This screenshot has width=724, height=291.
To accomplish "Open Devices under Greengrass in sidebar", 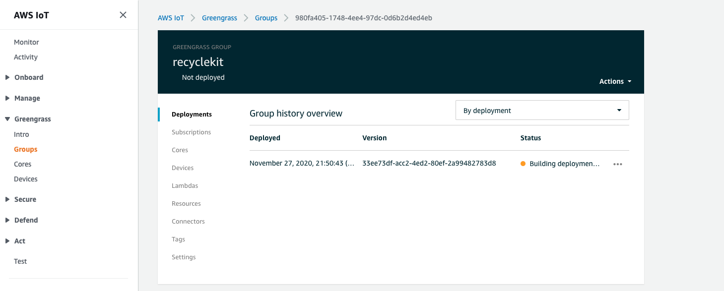I will [x=26, y=179].
